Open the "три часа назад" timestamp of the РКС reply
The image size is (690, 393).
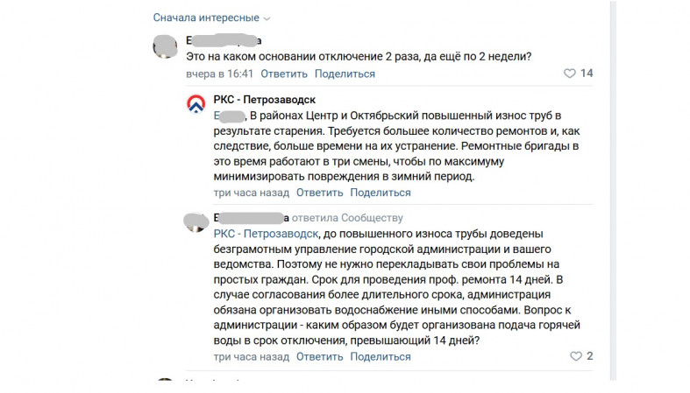252,193
